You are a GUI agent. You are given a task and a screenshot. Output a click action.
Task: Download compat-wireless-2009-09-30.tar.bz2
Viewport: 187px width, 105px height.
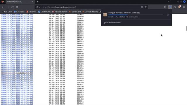(x=17, y=18)
